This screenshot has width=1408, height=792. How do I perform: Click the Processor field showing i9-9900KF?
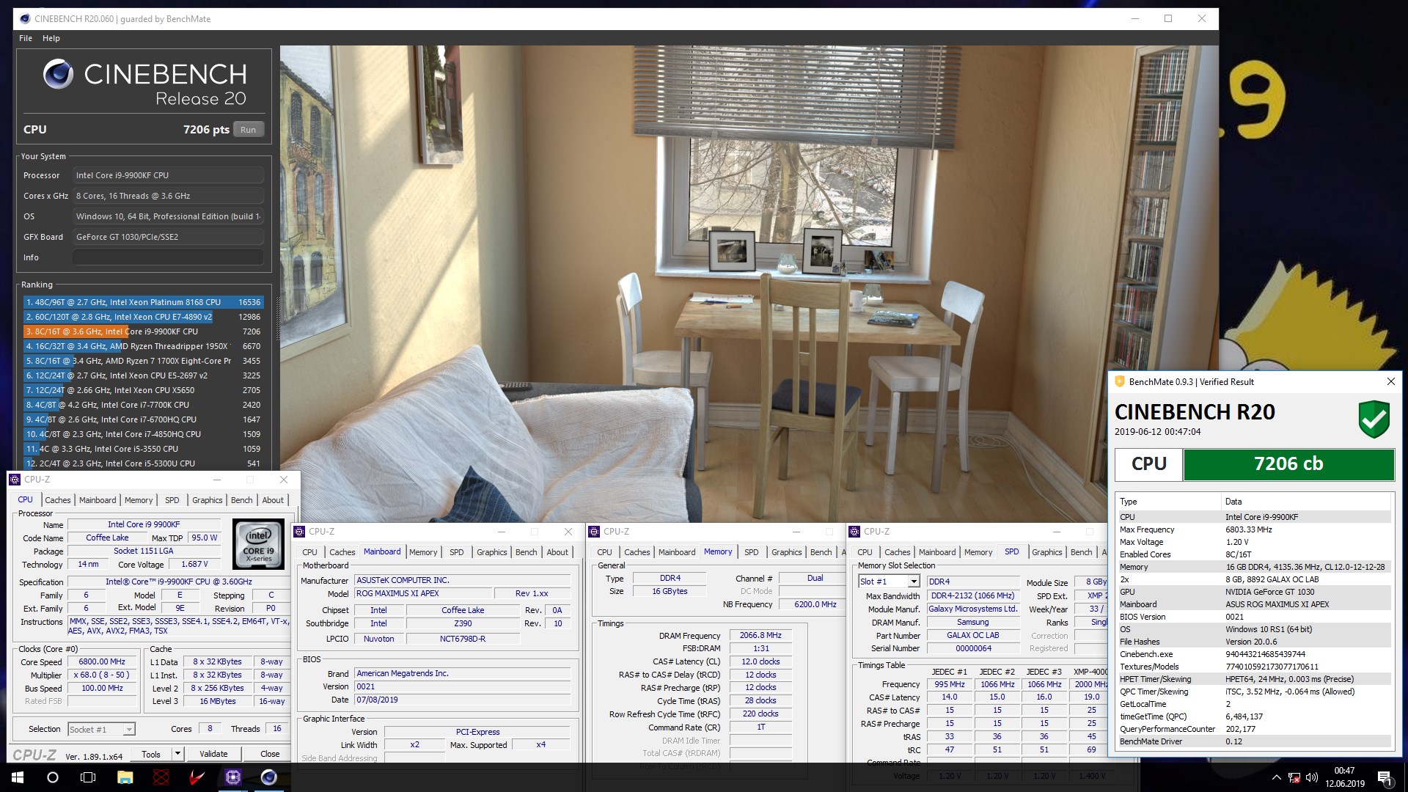pyautogui.click(x=168, y=175)
